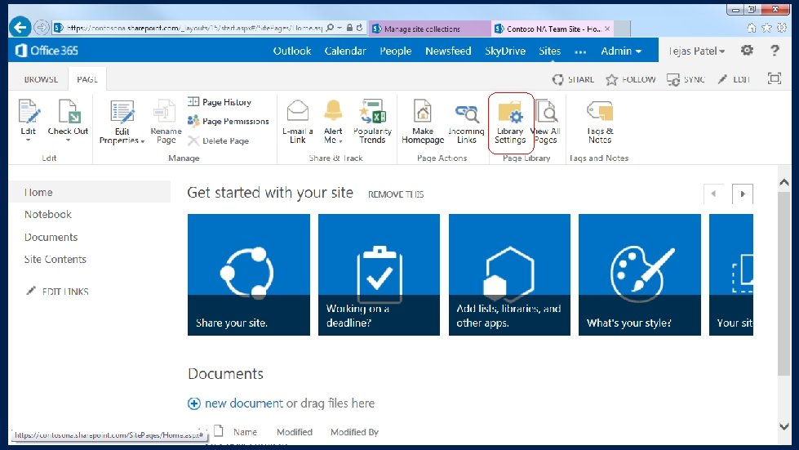Open Site Contents link
Image resolution: width=799 pixels, height=450 pixels.
point(55,260)
